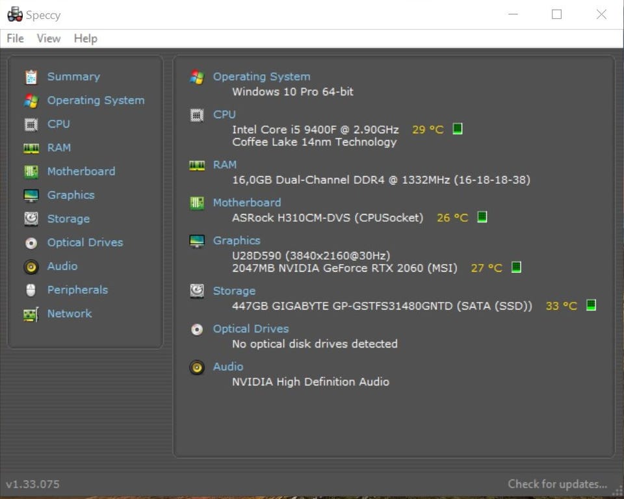Image resolution: width=624 pixels, height=499 pixels.
Task: Click the Storage heading link in main panel
Action: coord(235,291)
